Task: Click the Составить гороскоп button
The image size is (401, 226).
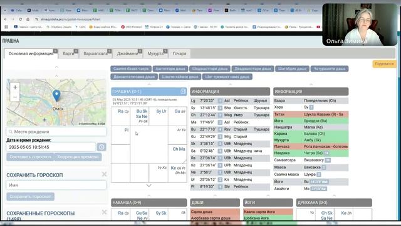Action: tap(31, 157)
